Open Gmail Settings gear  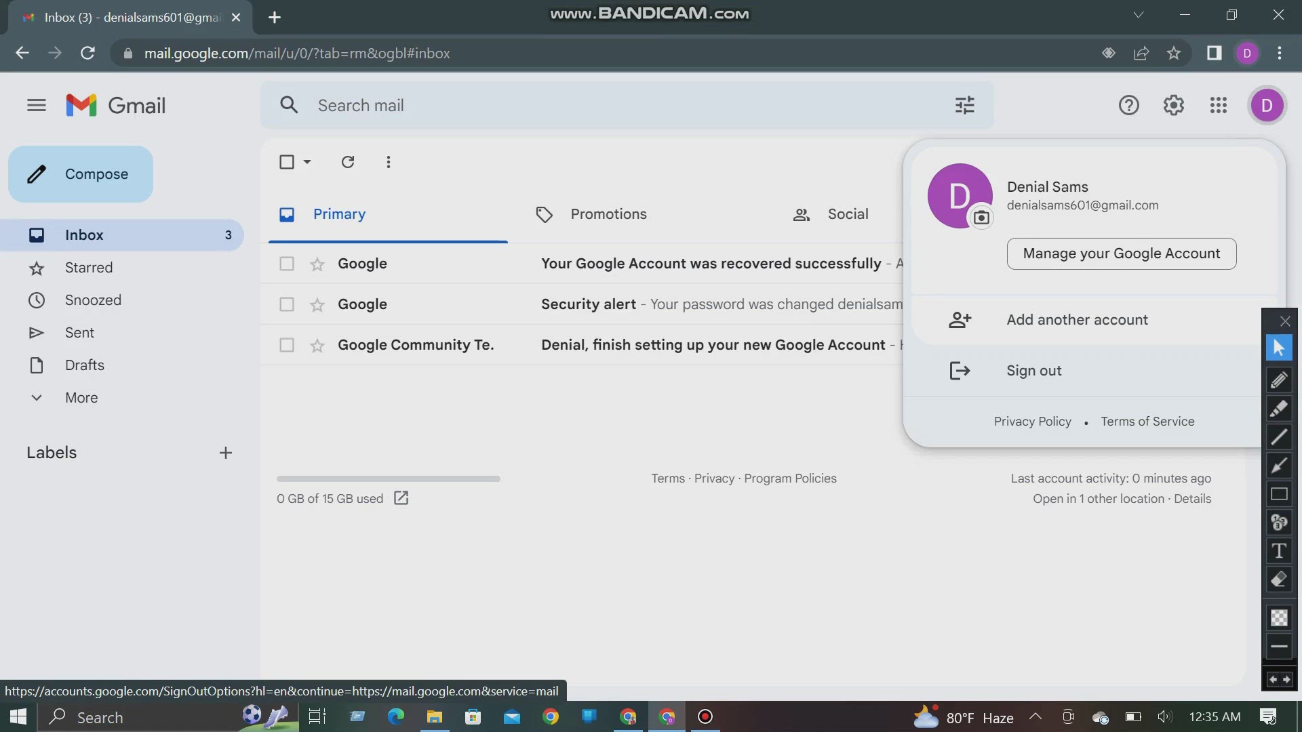(x=1173, y=105)
